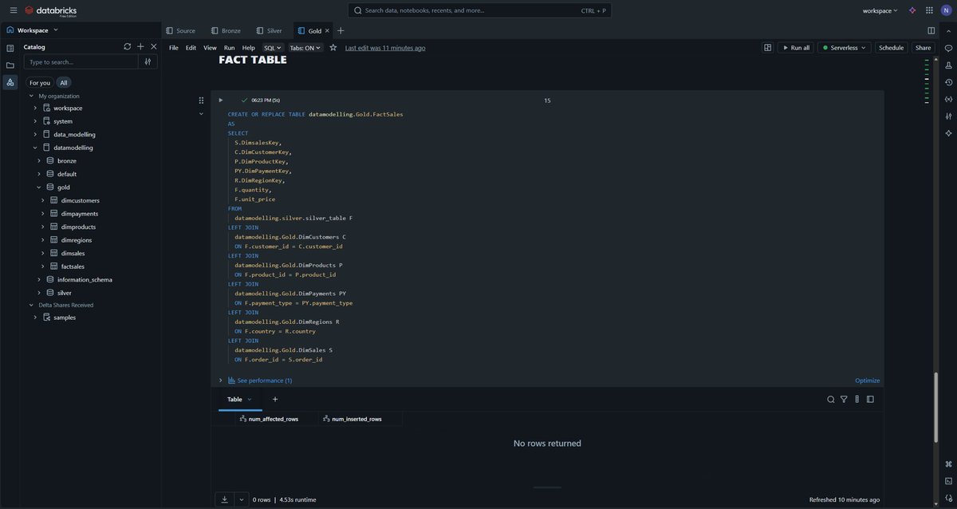
Task: Open the SQL language dropdown
Action: coord(273,48)
